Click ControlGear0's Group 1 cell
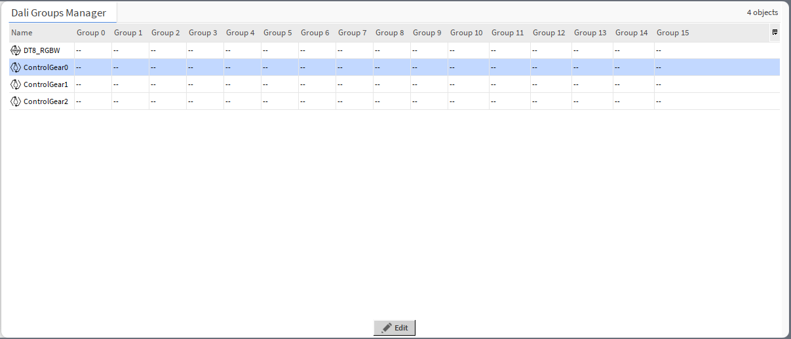Image resolution: width=791 pixels, height=339 pixels. pos(130,67)
